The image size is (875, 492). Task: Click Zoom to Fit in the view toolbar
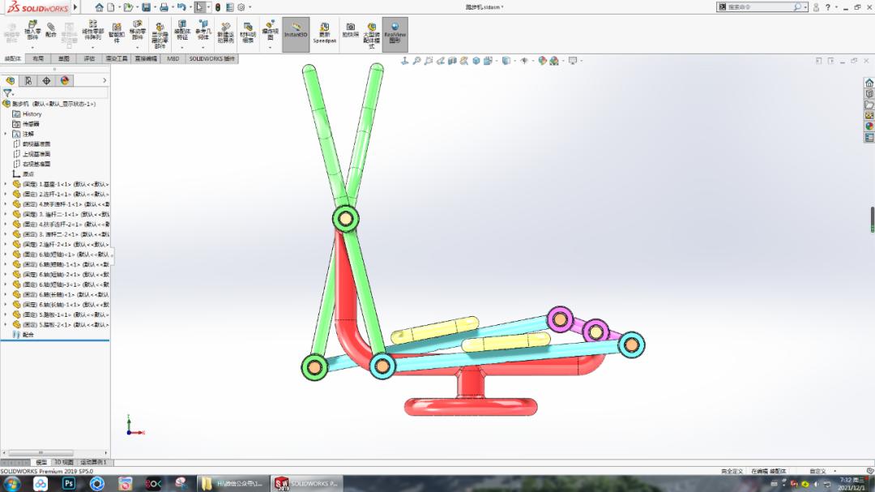[417, 60]
